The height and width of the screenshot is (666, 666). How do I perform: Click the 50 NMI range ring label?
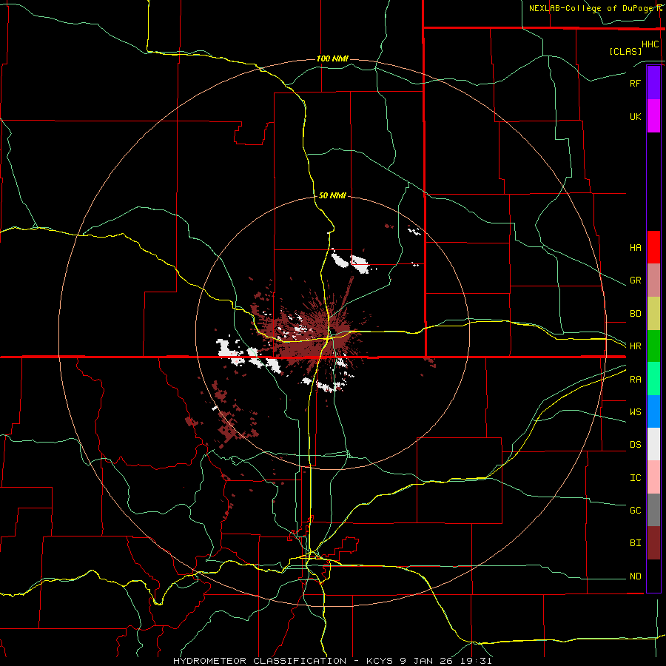(x=332, y=195)
